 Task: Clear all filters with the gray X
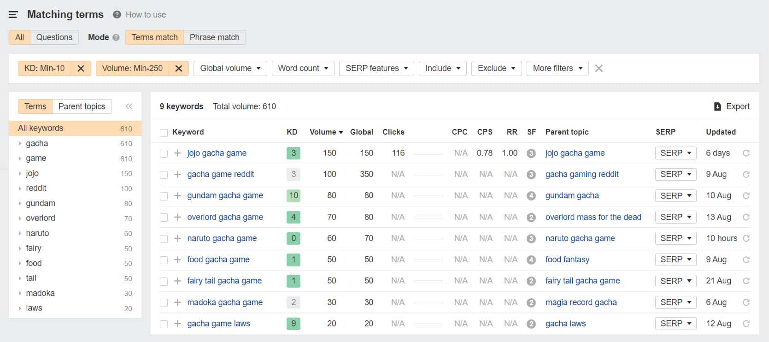(x=599, y=68)
